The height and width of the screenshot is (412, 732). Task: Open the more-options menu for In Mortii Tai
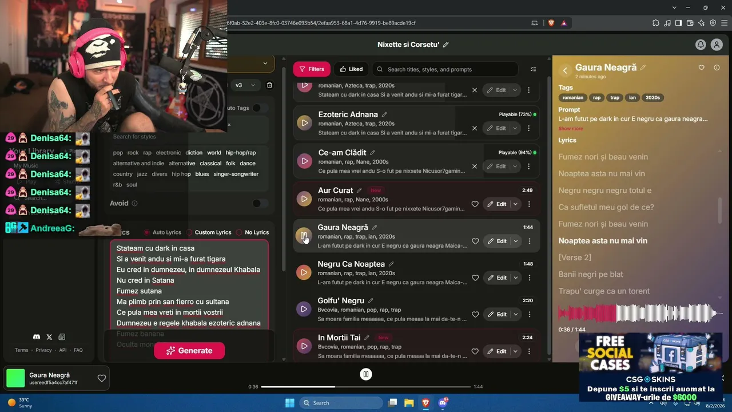529,351
